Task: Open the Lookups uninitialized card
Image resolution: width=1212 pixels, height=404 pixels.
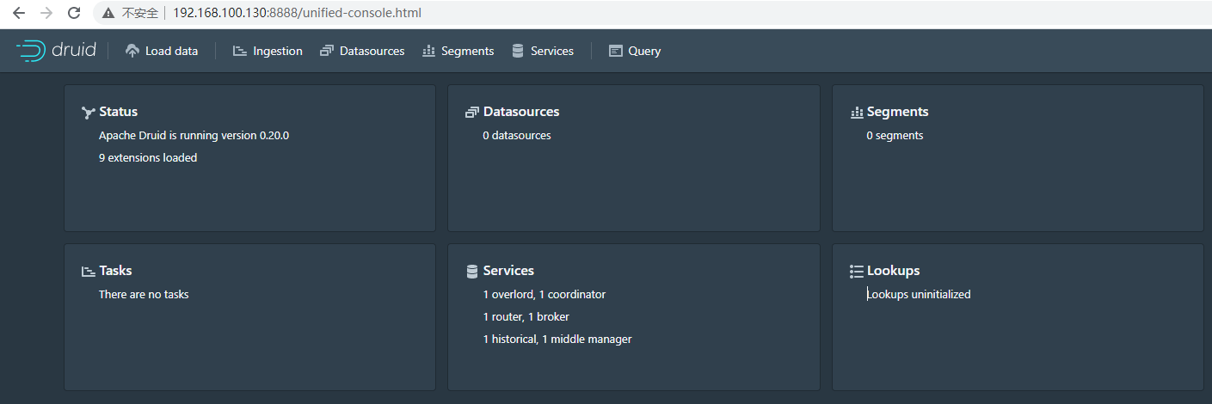Action: 1018,316
